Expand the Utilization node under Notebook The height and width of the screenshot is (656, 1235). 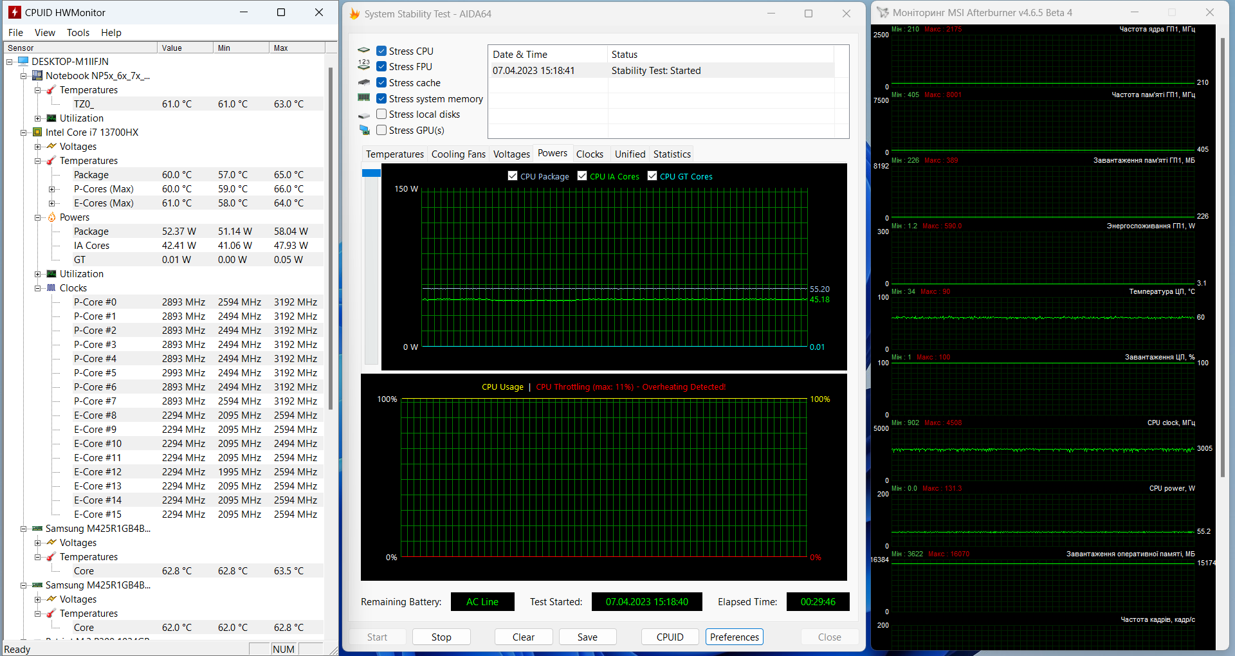[x=38, y=118]
